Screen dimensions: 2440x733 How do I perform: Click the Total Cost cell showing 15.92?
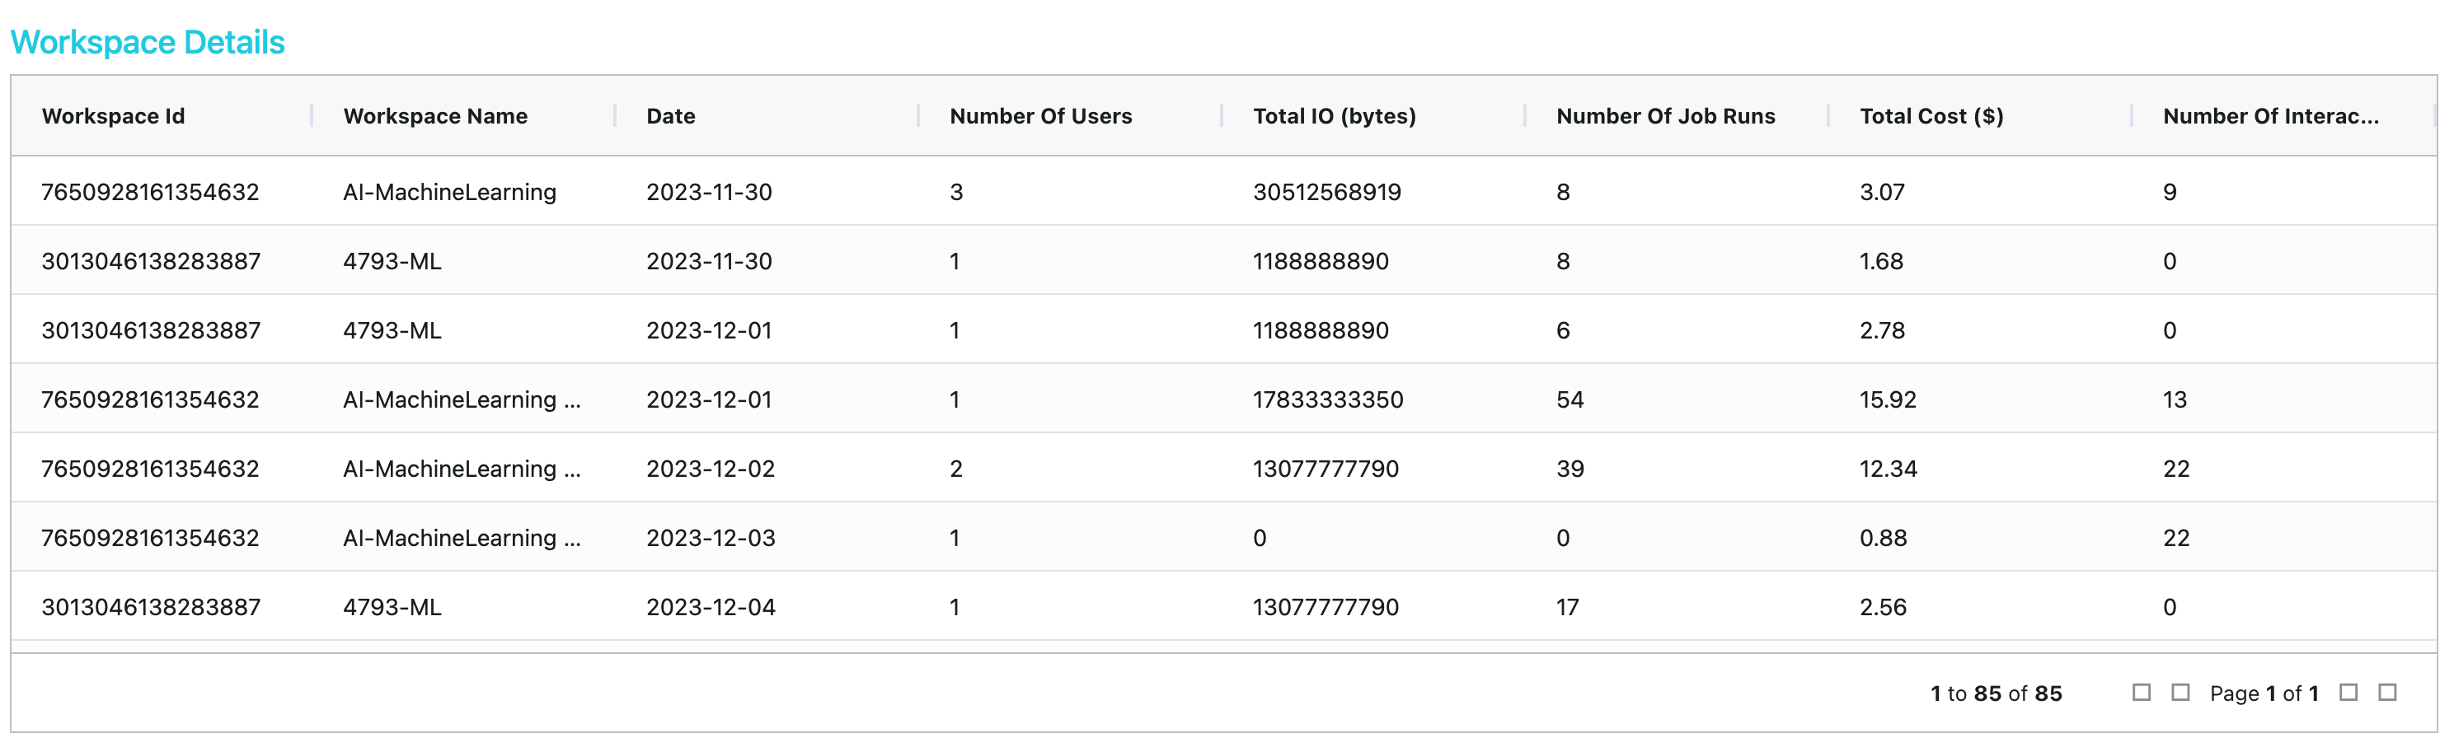click(x=1888, y=400)
